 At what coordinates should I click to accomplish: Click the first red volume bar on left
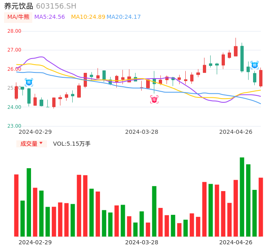coord(16,205)
